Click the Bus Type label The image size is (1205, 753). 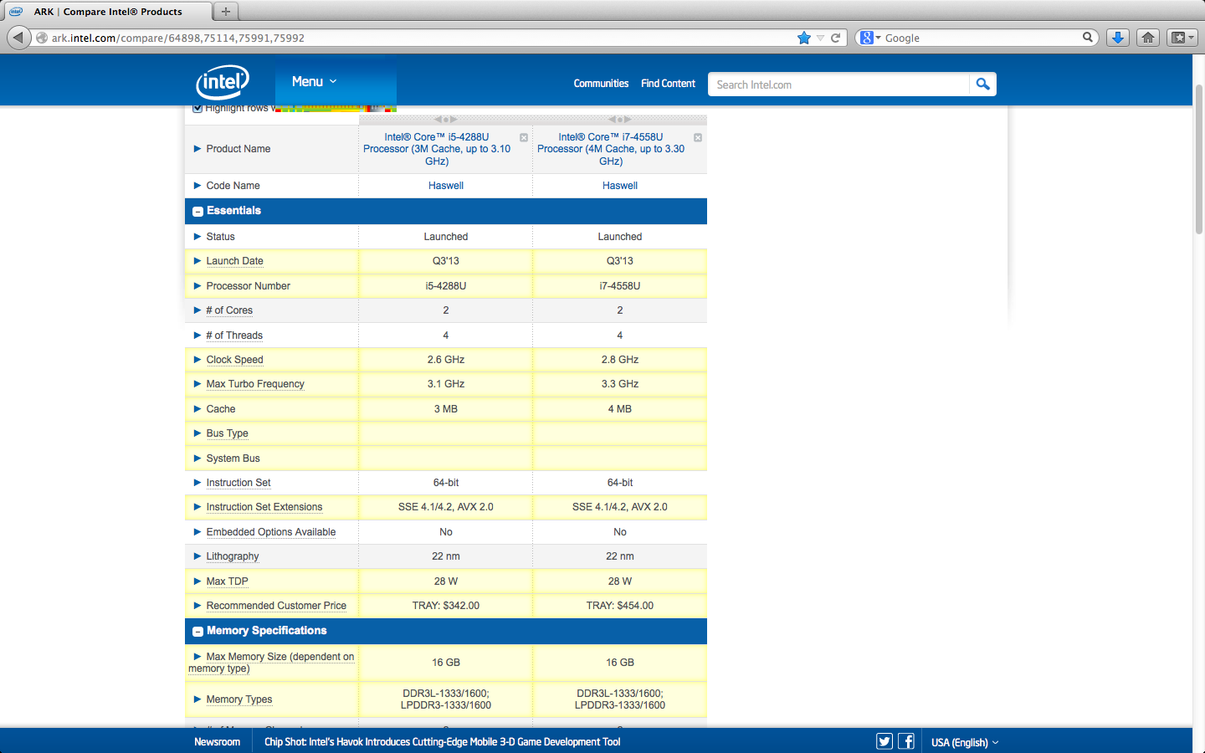tap(227, 433)
